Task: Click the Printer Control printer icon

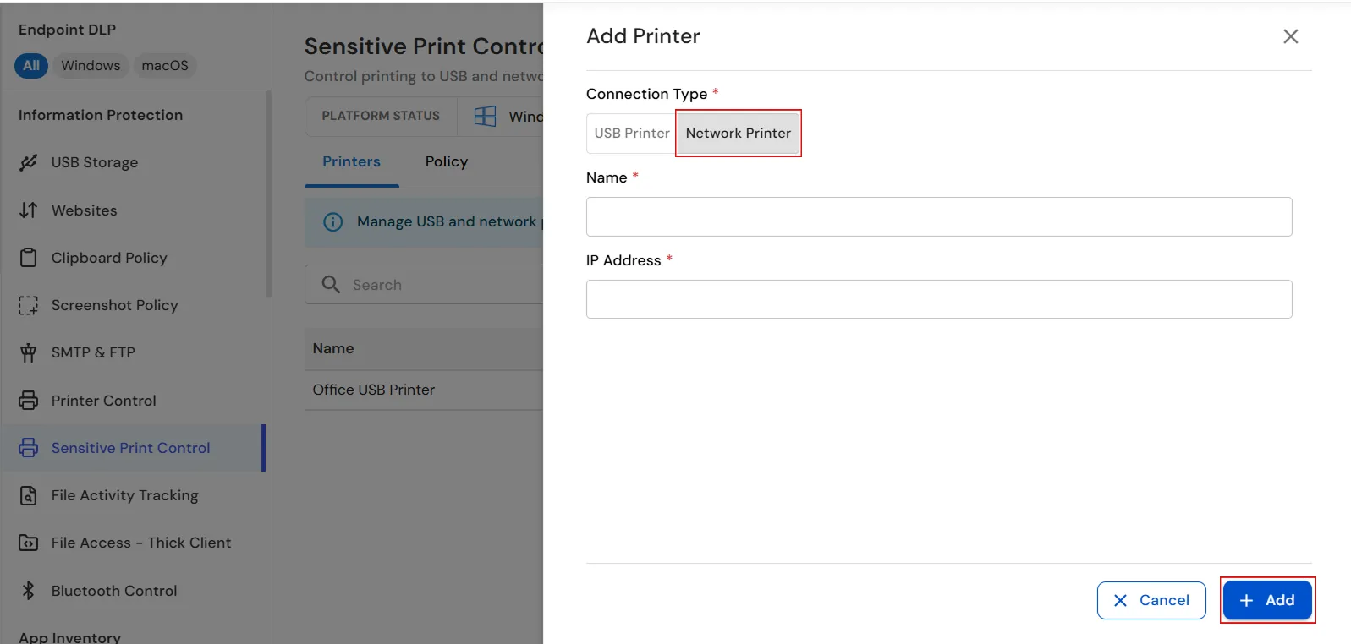Action: pos(28,400)
